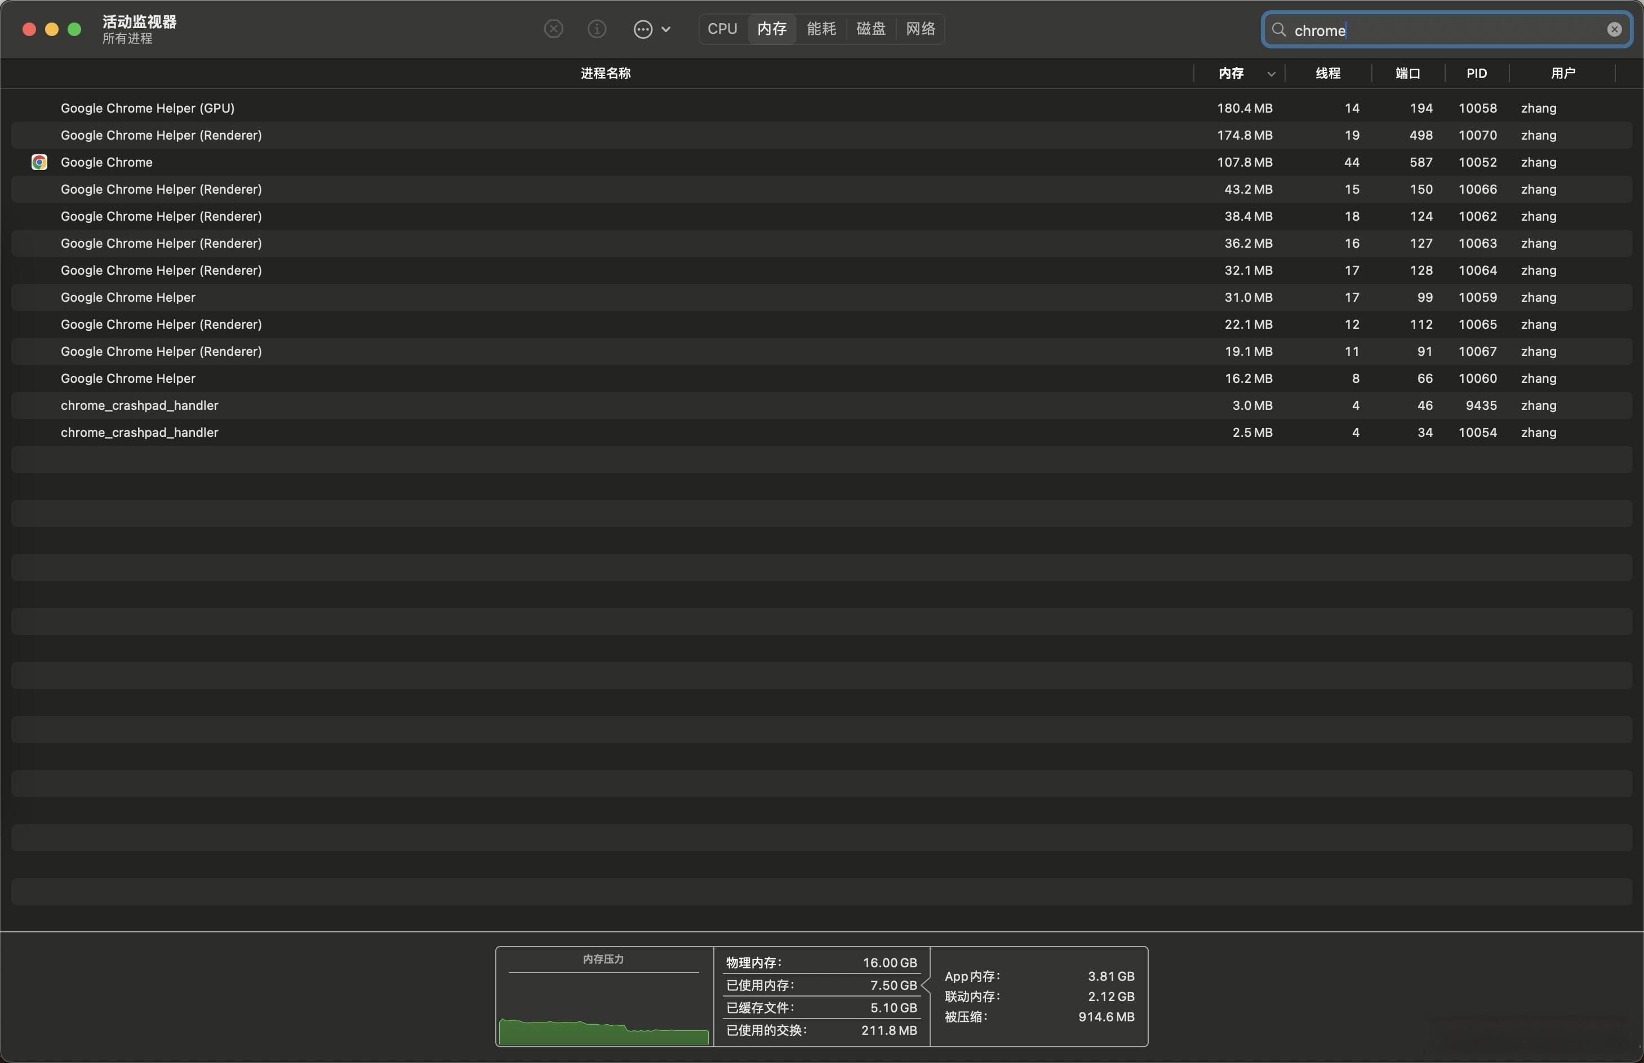1644x1063 pixels.
Task: Click the 所有进程 window subtitle
Action: coord(127,39)
